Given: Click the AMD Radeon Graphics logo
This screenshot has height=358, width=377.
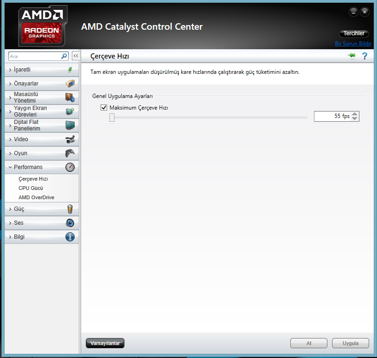Looking at the screenshot, I should pyautogui.click(x=43, y=26).
